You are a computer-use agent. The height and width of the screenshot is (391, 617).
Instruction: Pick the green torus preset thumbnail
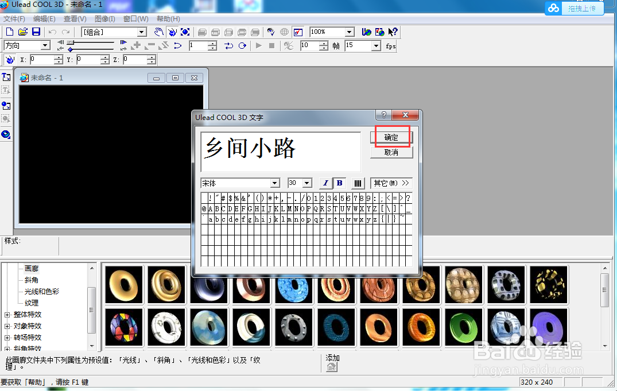[x=464, y=327]
